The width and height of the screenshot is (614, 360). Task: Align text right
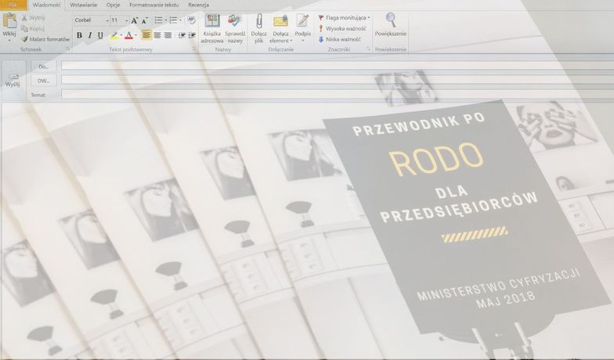coord(168,35)
